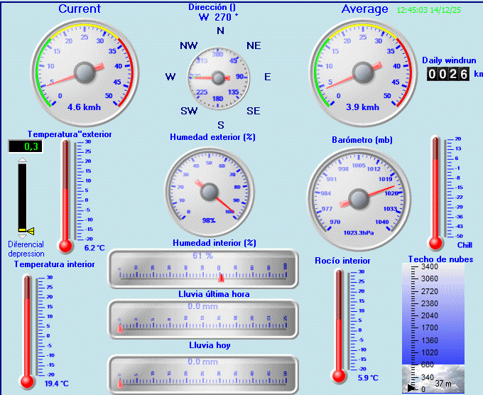Click the Average wind speed gauge

(362, 72)
